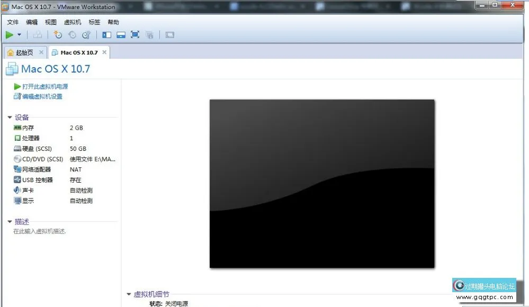
Task: Open the power button dropdown arrow
Action: [19, 34]
